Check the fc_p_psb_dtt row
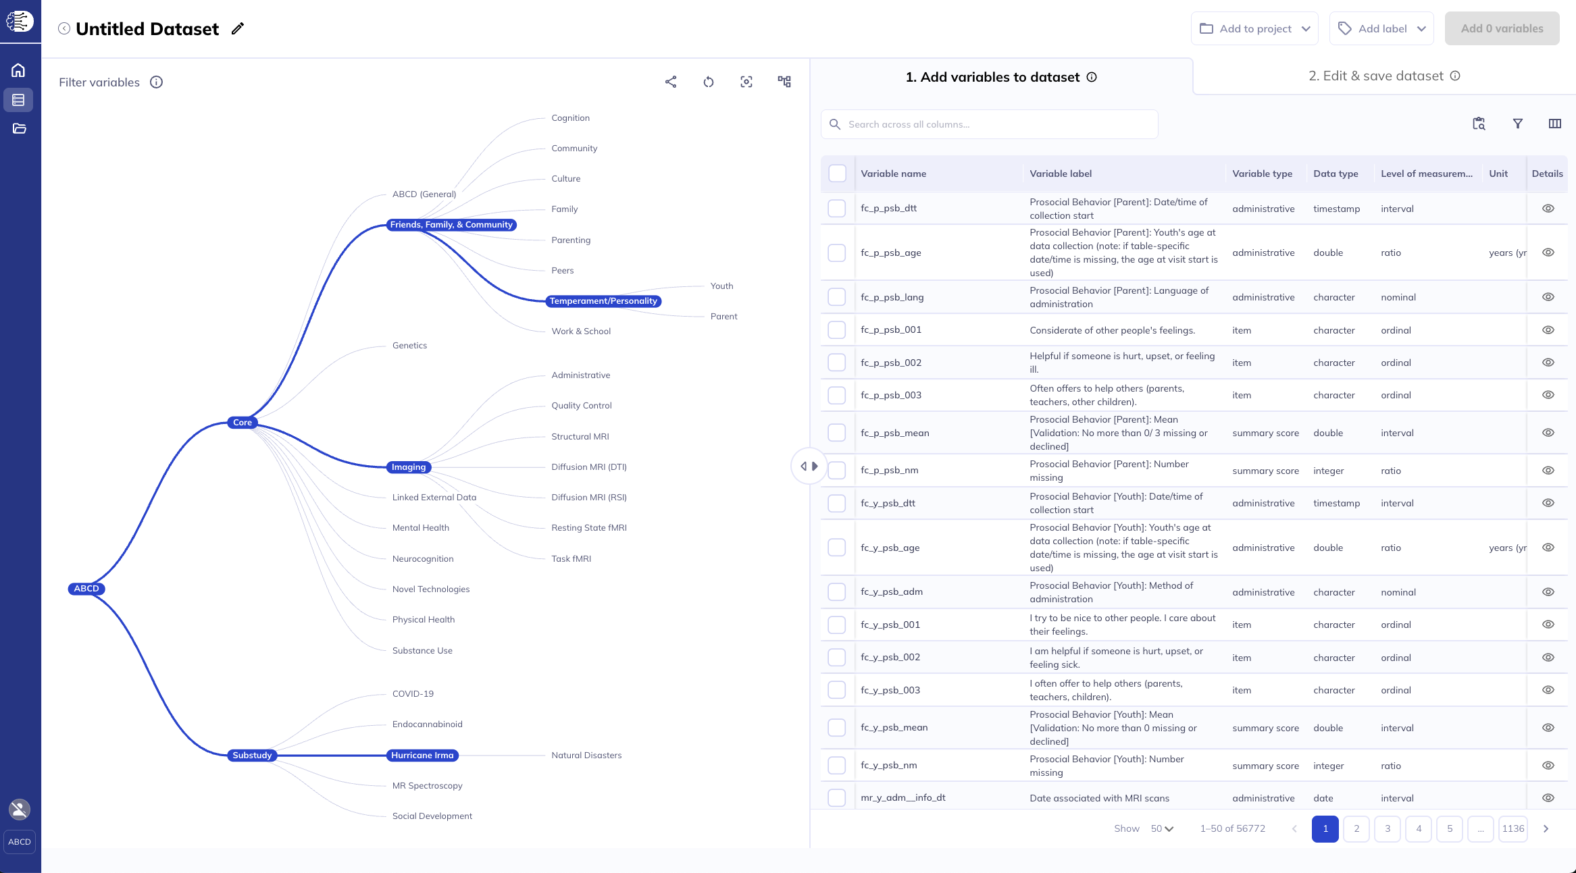The image size is (1576, 873). coord(837,209)
